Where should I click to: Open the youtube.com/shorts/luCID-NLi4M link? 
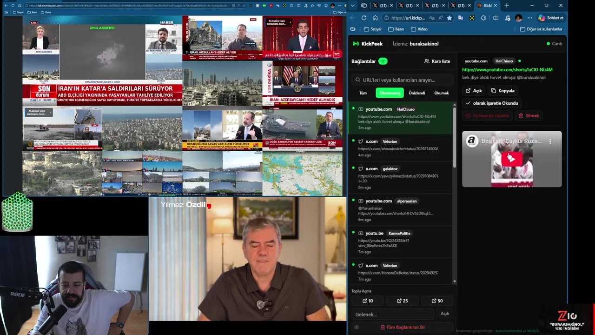507,70
